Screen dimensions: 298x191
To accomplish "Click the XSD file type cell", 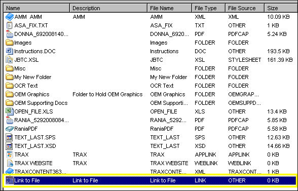I will (200, 146).
